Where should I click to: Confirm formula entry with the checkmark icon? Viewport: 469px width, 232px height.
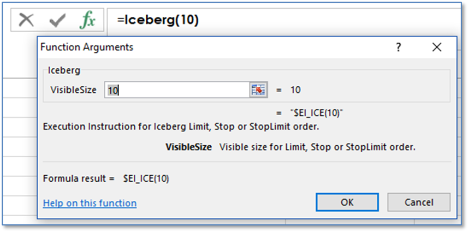(x=57, y=20)
